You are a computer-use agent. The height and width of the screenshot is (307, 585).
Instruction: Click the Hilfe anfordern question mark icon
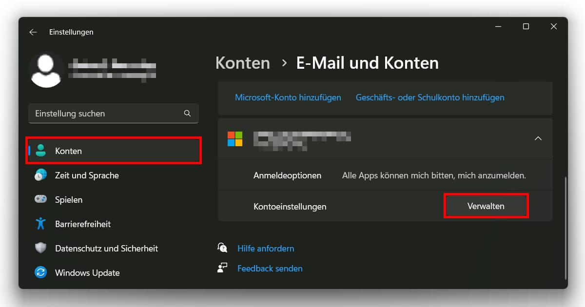[x=222, y=248]
